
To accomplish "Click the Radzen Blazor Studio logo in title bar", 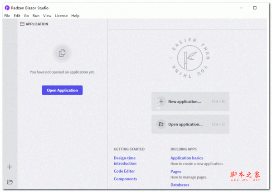I will (x=7, y=8).
